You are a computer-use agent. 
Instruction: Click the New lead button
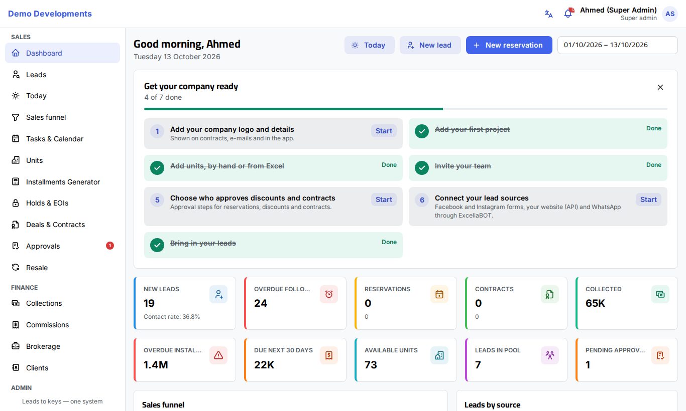click(x=430, y=45)
